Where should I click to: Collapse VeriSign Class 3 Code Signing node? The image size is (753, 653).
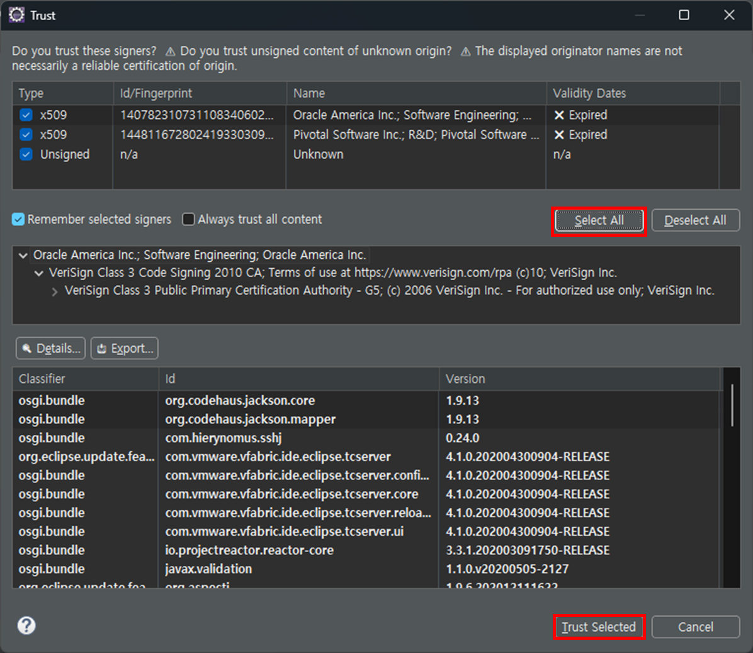(x=39, y=273)
